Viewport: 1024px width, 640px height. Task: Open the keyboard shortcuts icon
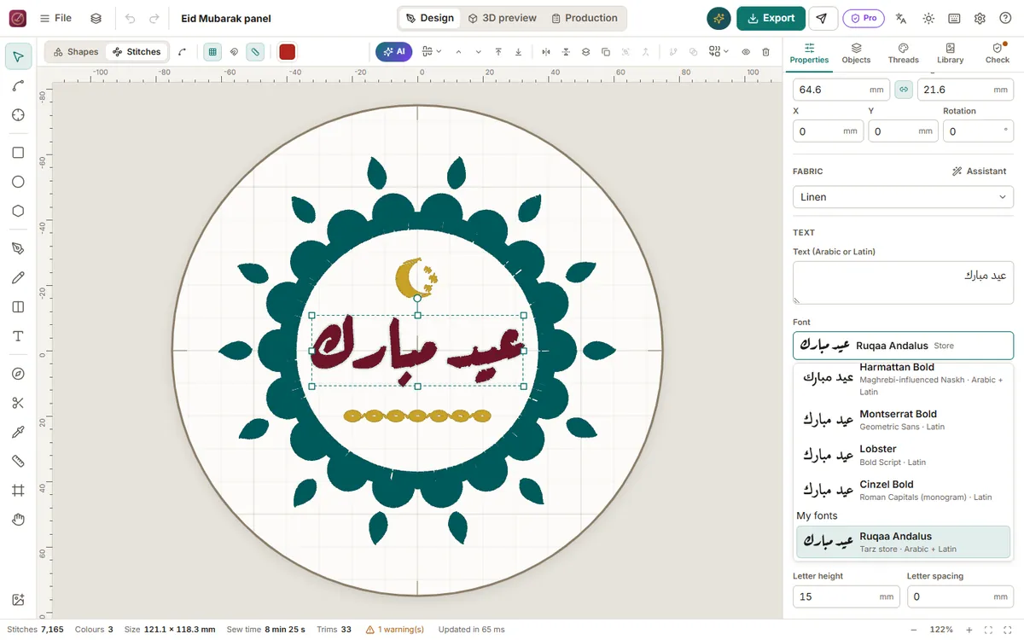[x=953, y=18]
